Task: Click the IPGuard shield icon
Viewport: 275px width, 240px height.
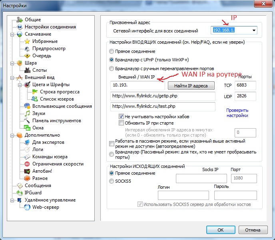Action: pos(20,193)
